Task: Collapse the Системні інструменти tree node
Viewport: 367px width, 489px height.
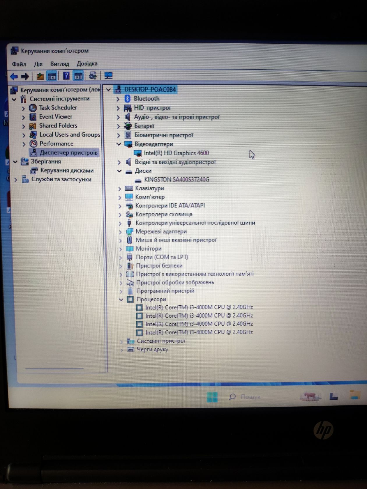Action: tap(14, 100)
